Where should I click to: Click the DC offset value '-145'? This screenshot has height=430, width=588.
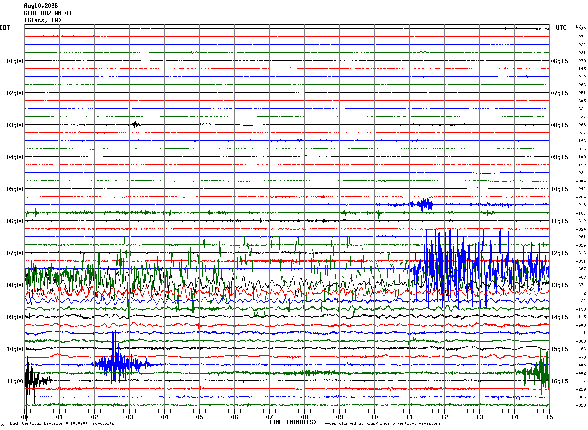click(x=581, y=69)
